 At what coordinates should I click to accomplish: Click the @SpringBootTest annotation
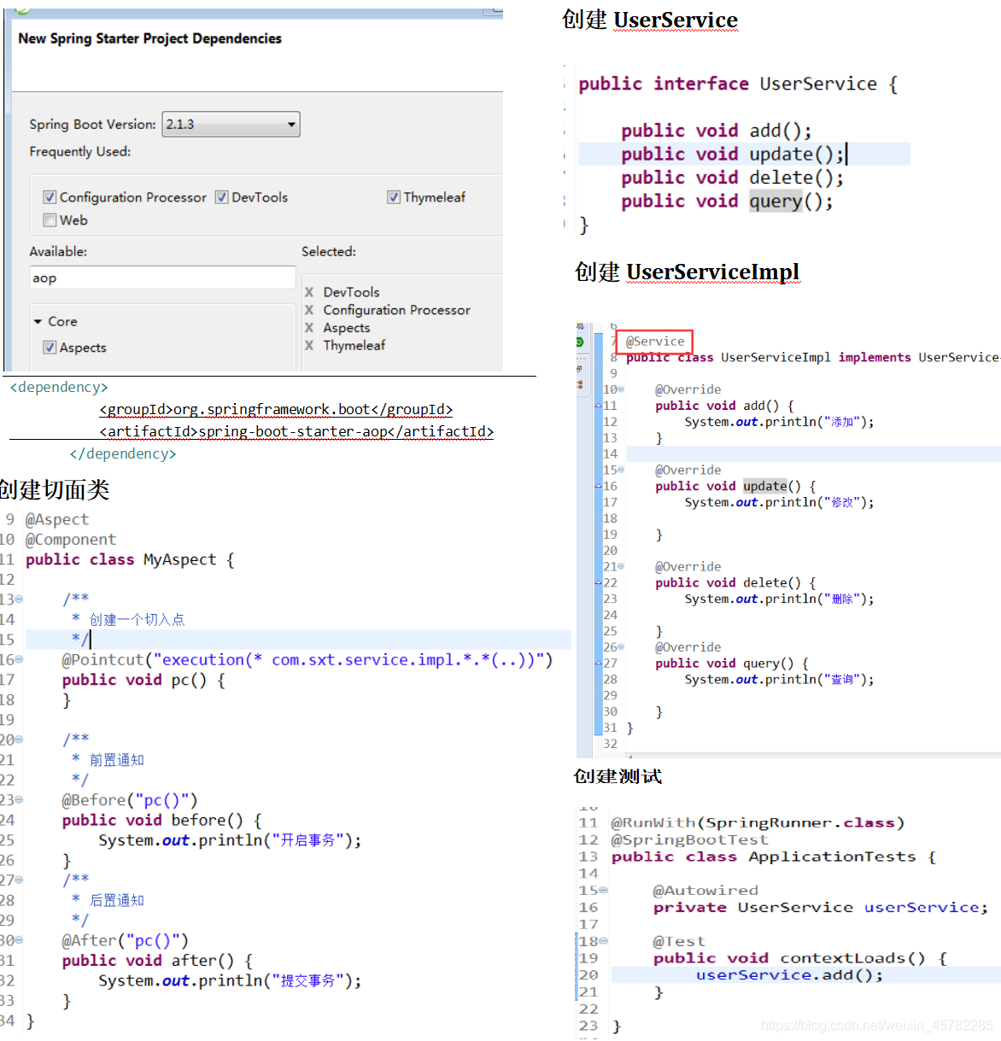(x=689, y=839)
